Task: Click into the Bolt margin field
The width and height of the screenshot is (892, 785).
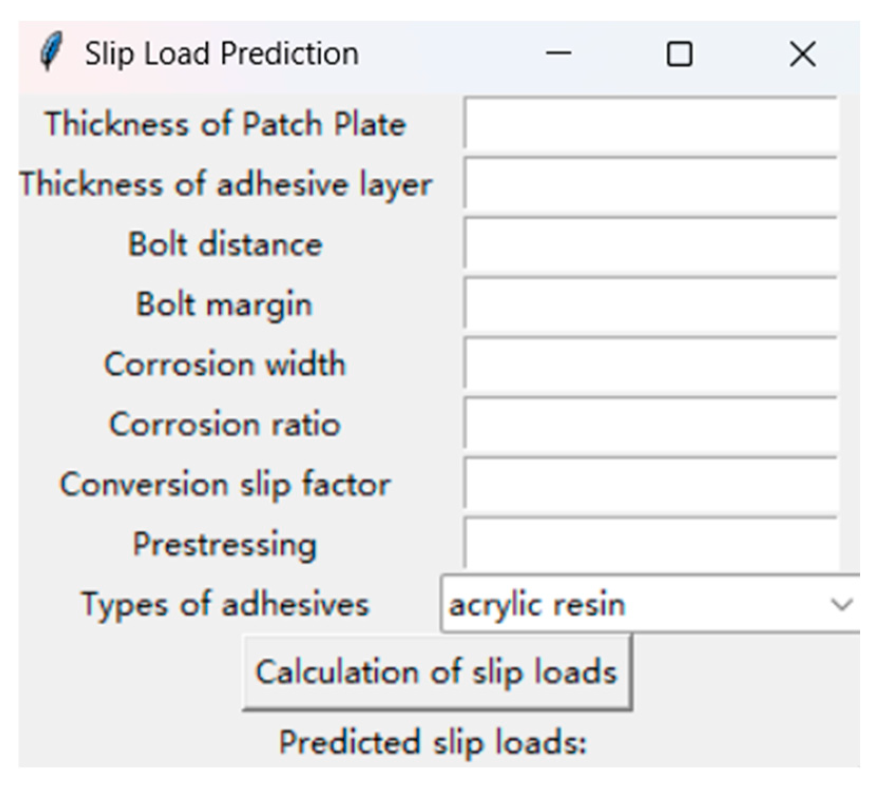Action: 651,304
